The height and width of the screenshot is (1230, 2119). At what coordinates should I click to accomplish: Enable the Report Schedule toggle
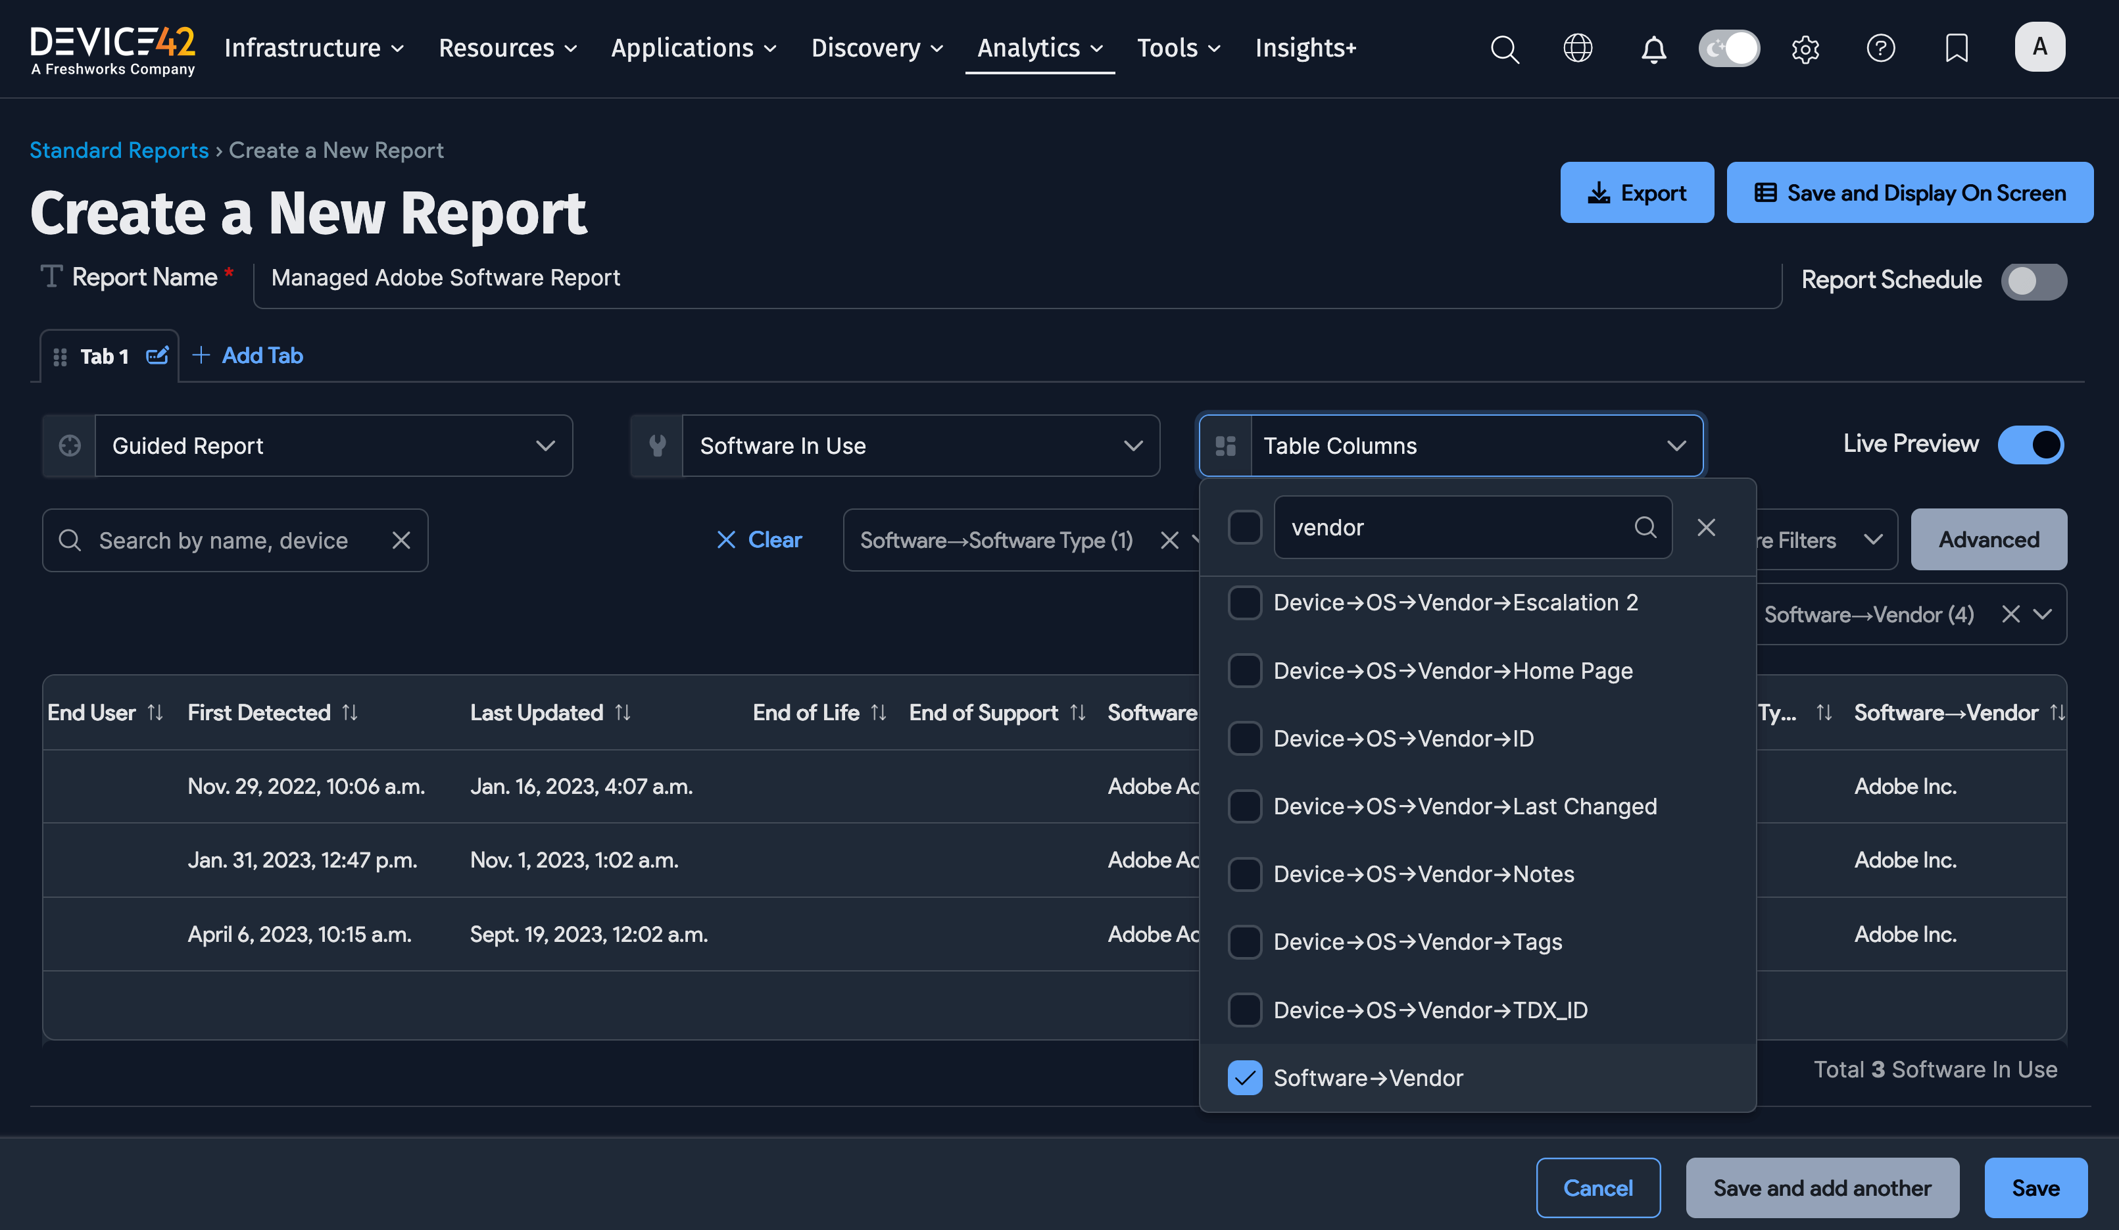(2034, 281)
